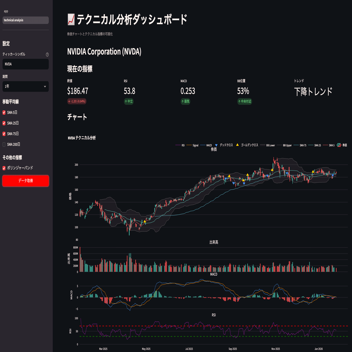Toggle the BB Upper legend entry
Image resolution: width=352 pixels, height=352 pixels.
pos(284,145)
